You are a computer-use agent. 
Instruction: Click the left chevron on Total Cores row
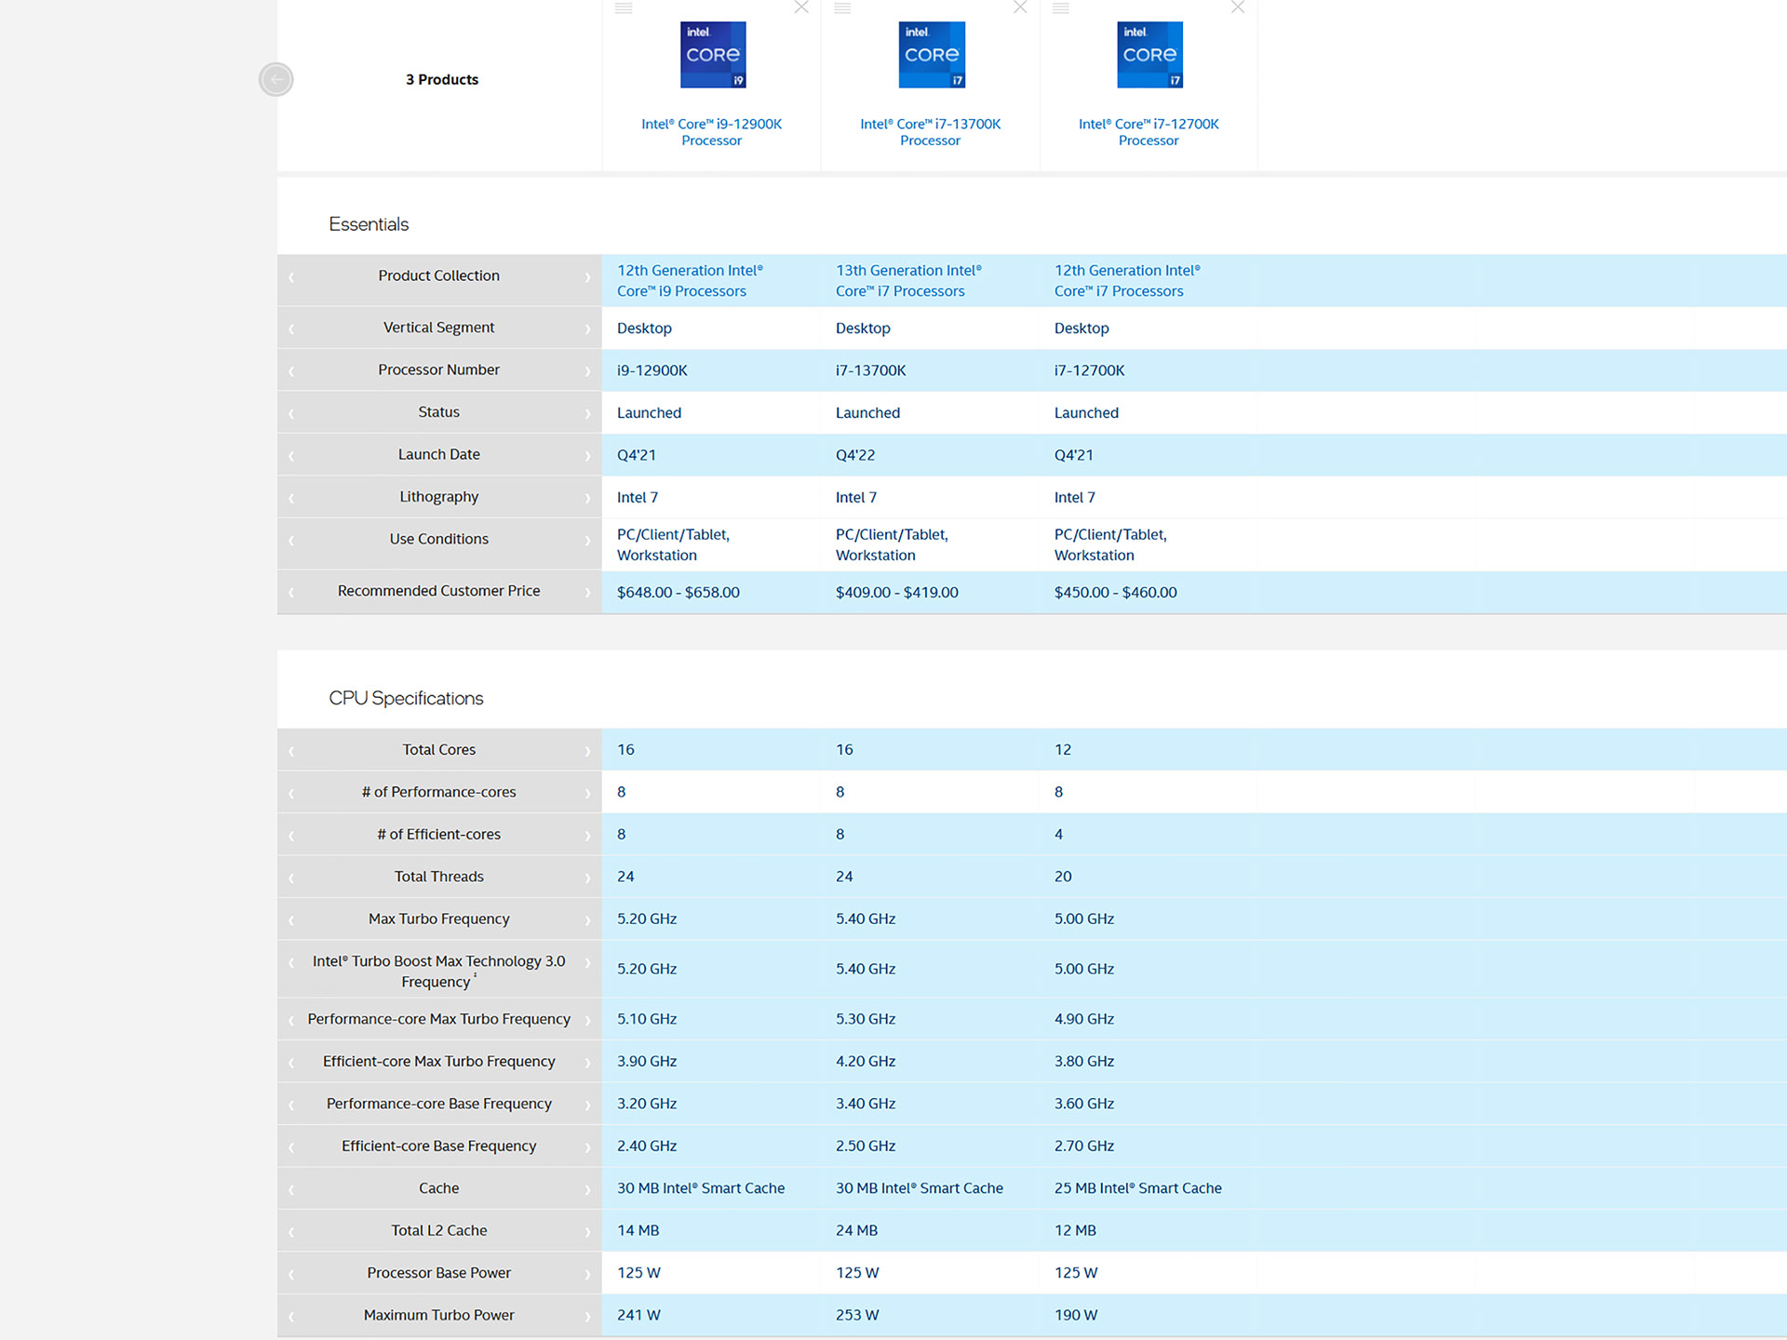point(291,751)
